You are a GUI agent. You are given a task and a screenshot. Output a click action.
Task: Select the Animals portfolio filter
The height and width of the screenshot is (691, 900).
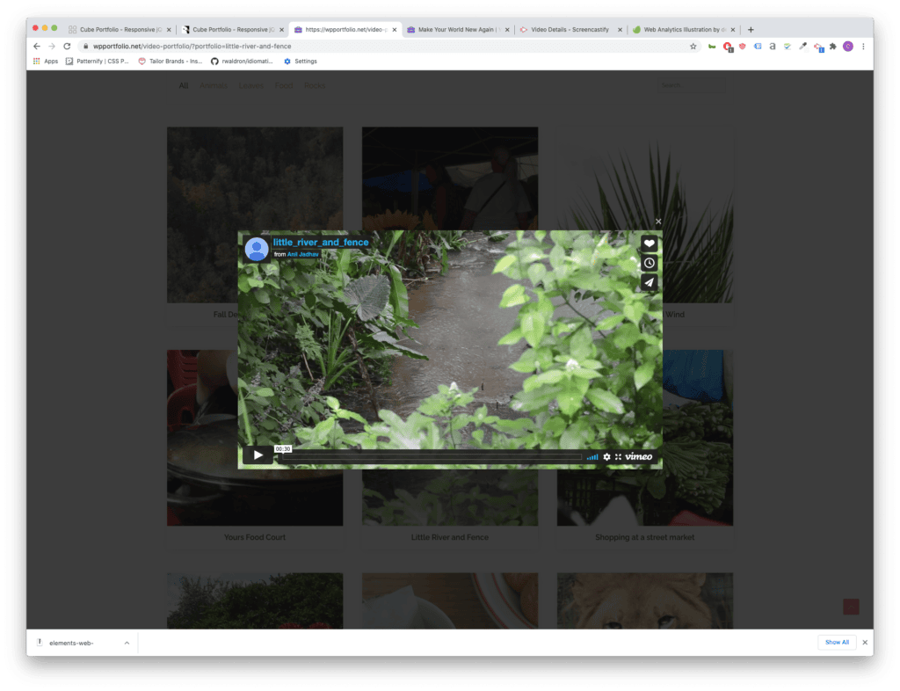point(214,86)
